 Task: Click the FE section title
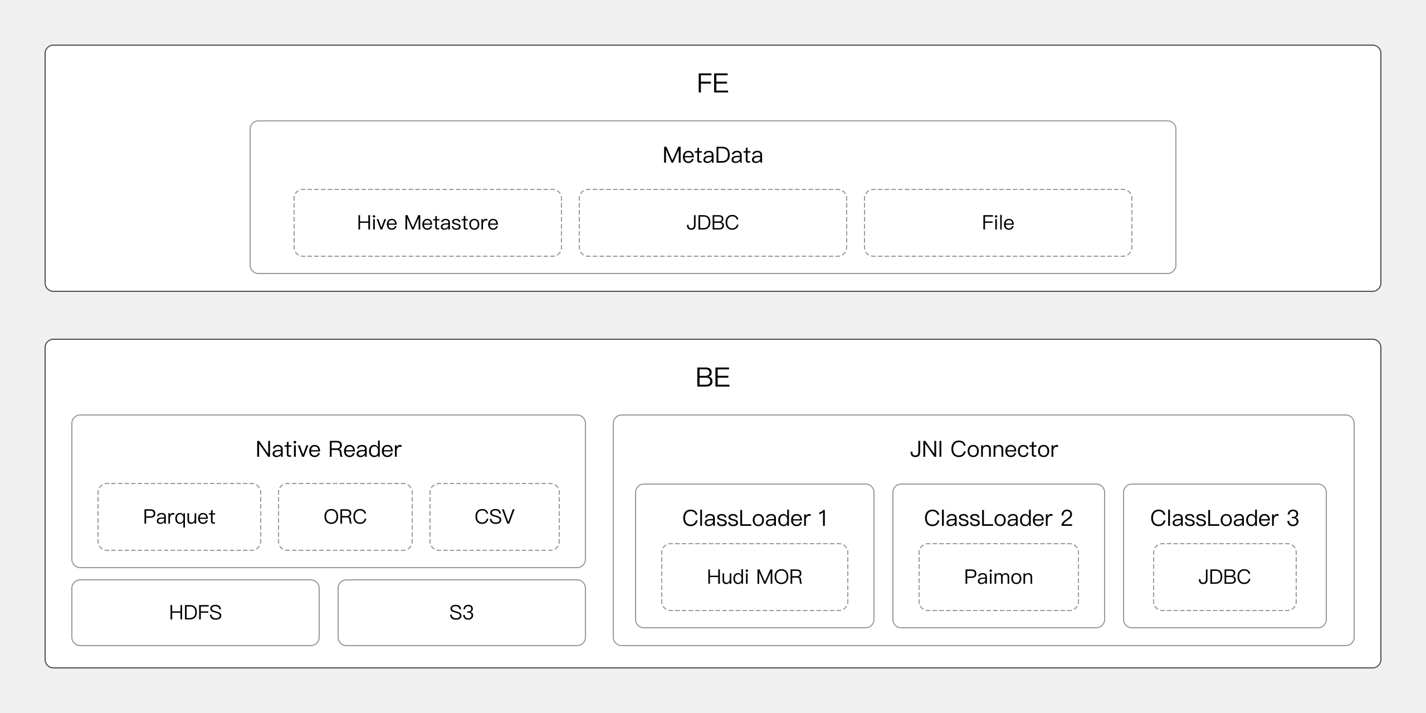point(712,84)
